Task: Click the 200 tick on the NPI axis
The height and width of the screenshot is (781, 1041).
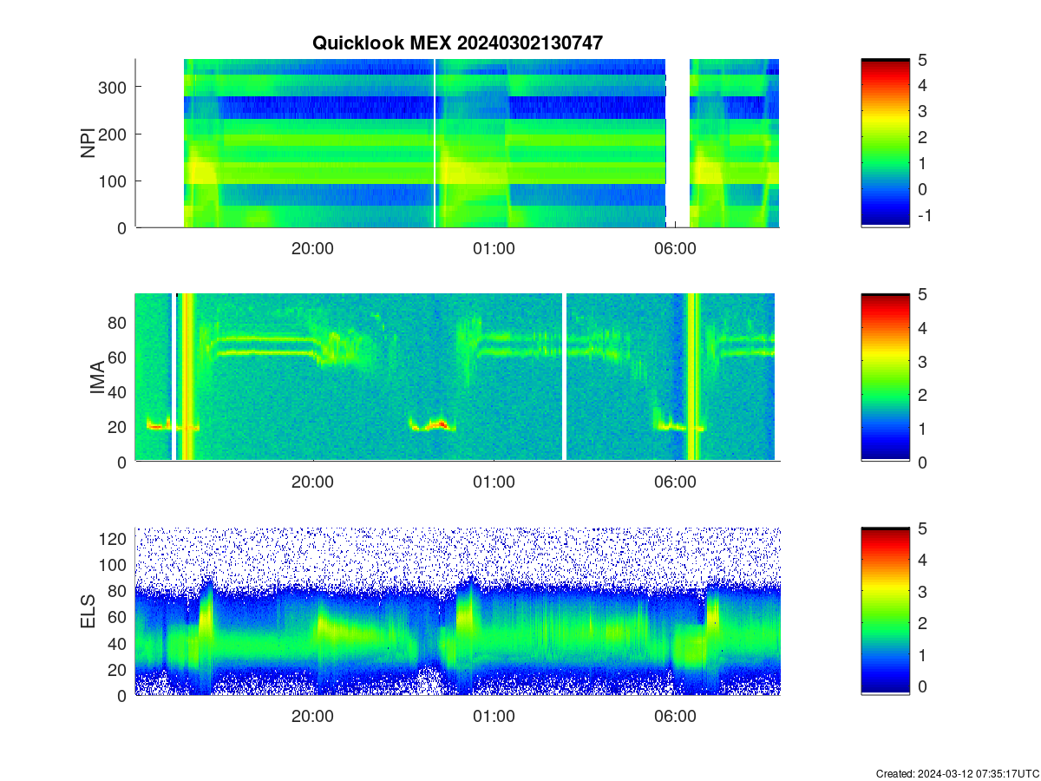Action: tap(114, 134)
